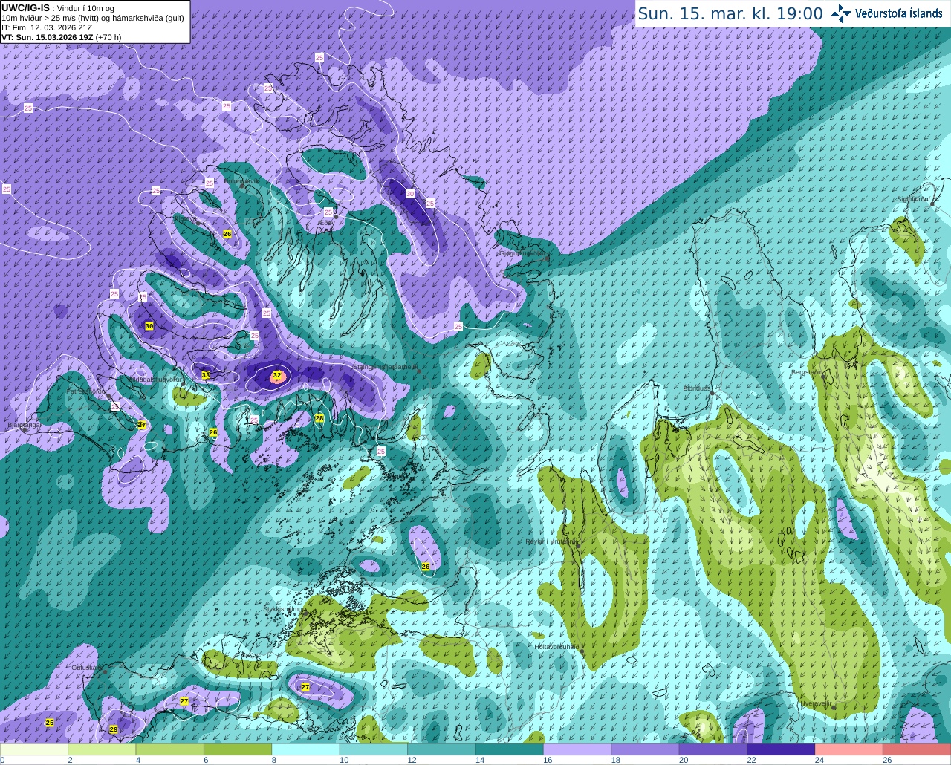Click the Siglufjörður station label
This screenshot has width=951, height=765.
coord(914,199)
